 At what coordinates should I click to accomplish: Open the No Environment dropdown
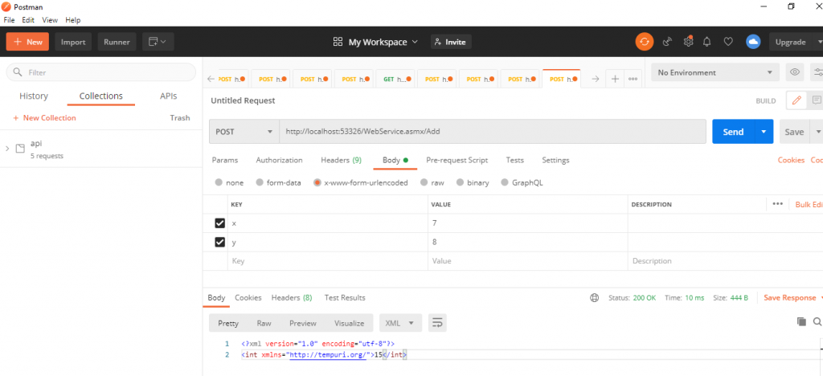(714, 73)
